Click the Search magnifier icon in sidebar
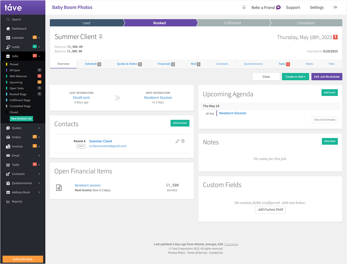Image resolution: width=347 pixels, height=264 pixels. (x=8, y=19)
